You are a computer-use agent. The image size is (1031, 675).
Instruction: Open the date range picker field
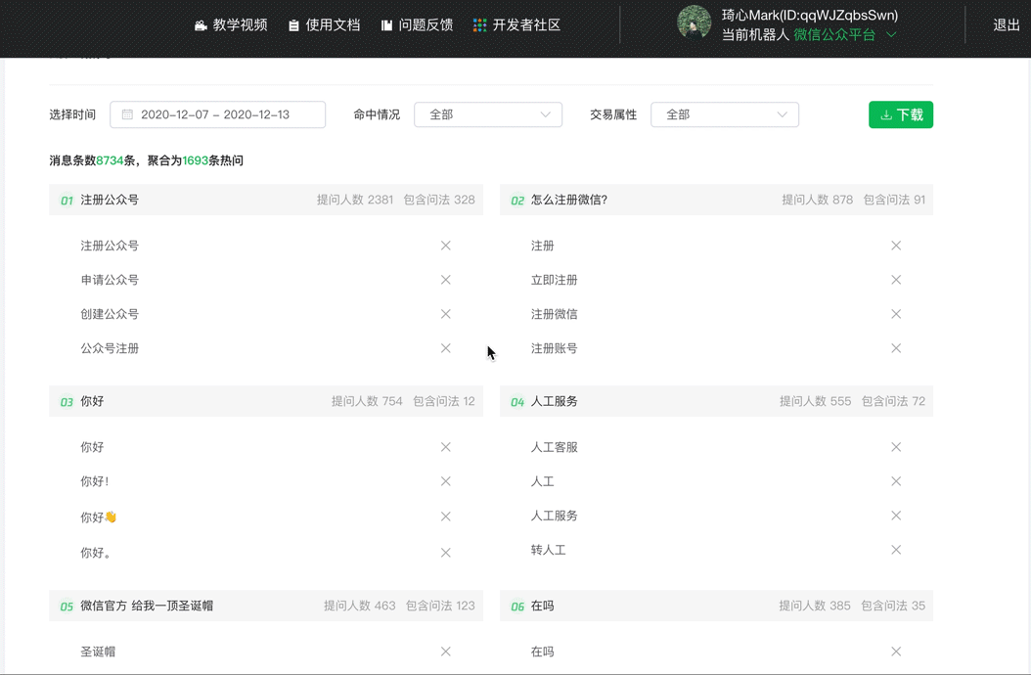click(217, 114)
